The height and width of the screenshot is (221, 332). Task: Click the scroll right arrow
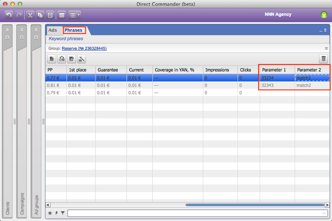click(x=327, y=205)
